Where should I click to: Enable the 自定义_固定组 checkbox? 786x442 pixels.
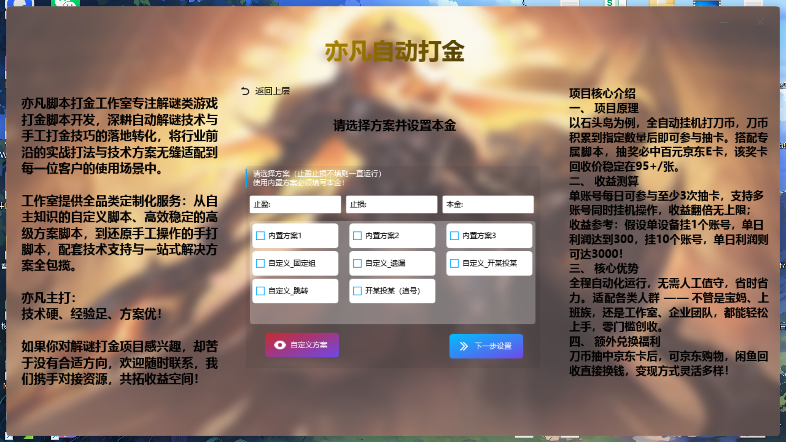point(260,264)
